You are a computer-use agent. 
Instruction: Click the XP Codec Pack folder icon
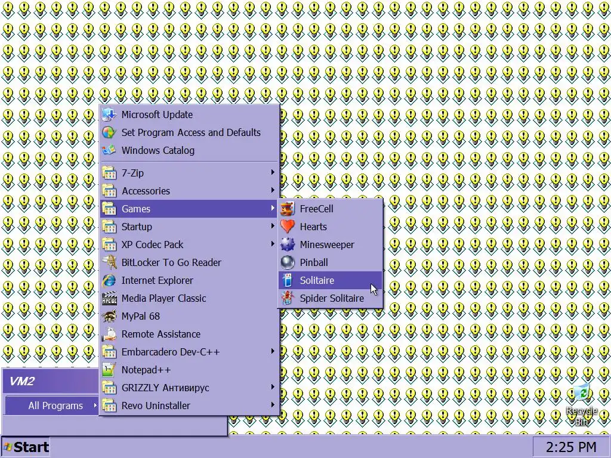click(109, 245)
